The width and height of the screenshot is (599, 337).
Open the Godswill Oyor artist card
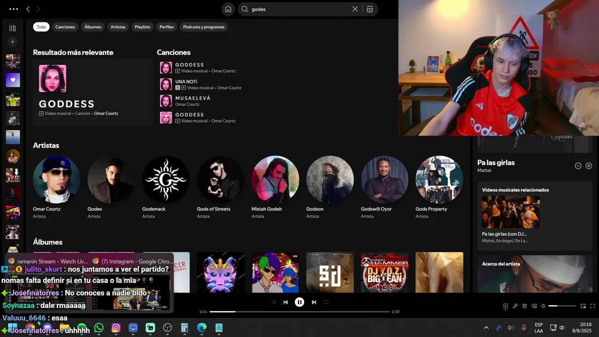[x=385, y=187]
